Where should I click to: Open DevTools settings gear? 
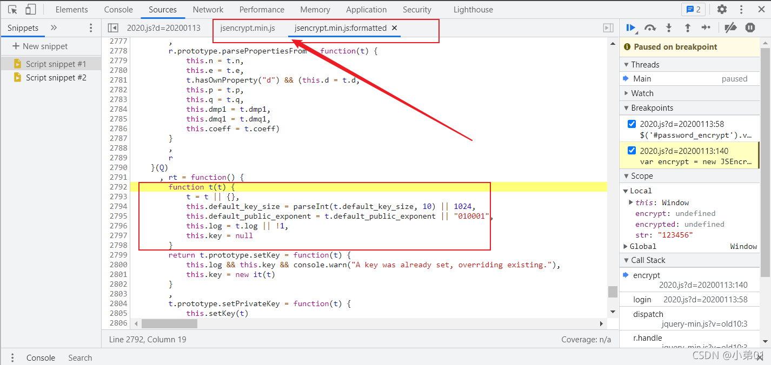(x=723, y=9)
